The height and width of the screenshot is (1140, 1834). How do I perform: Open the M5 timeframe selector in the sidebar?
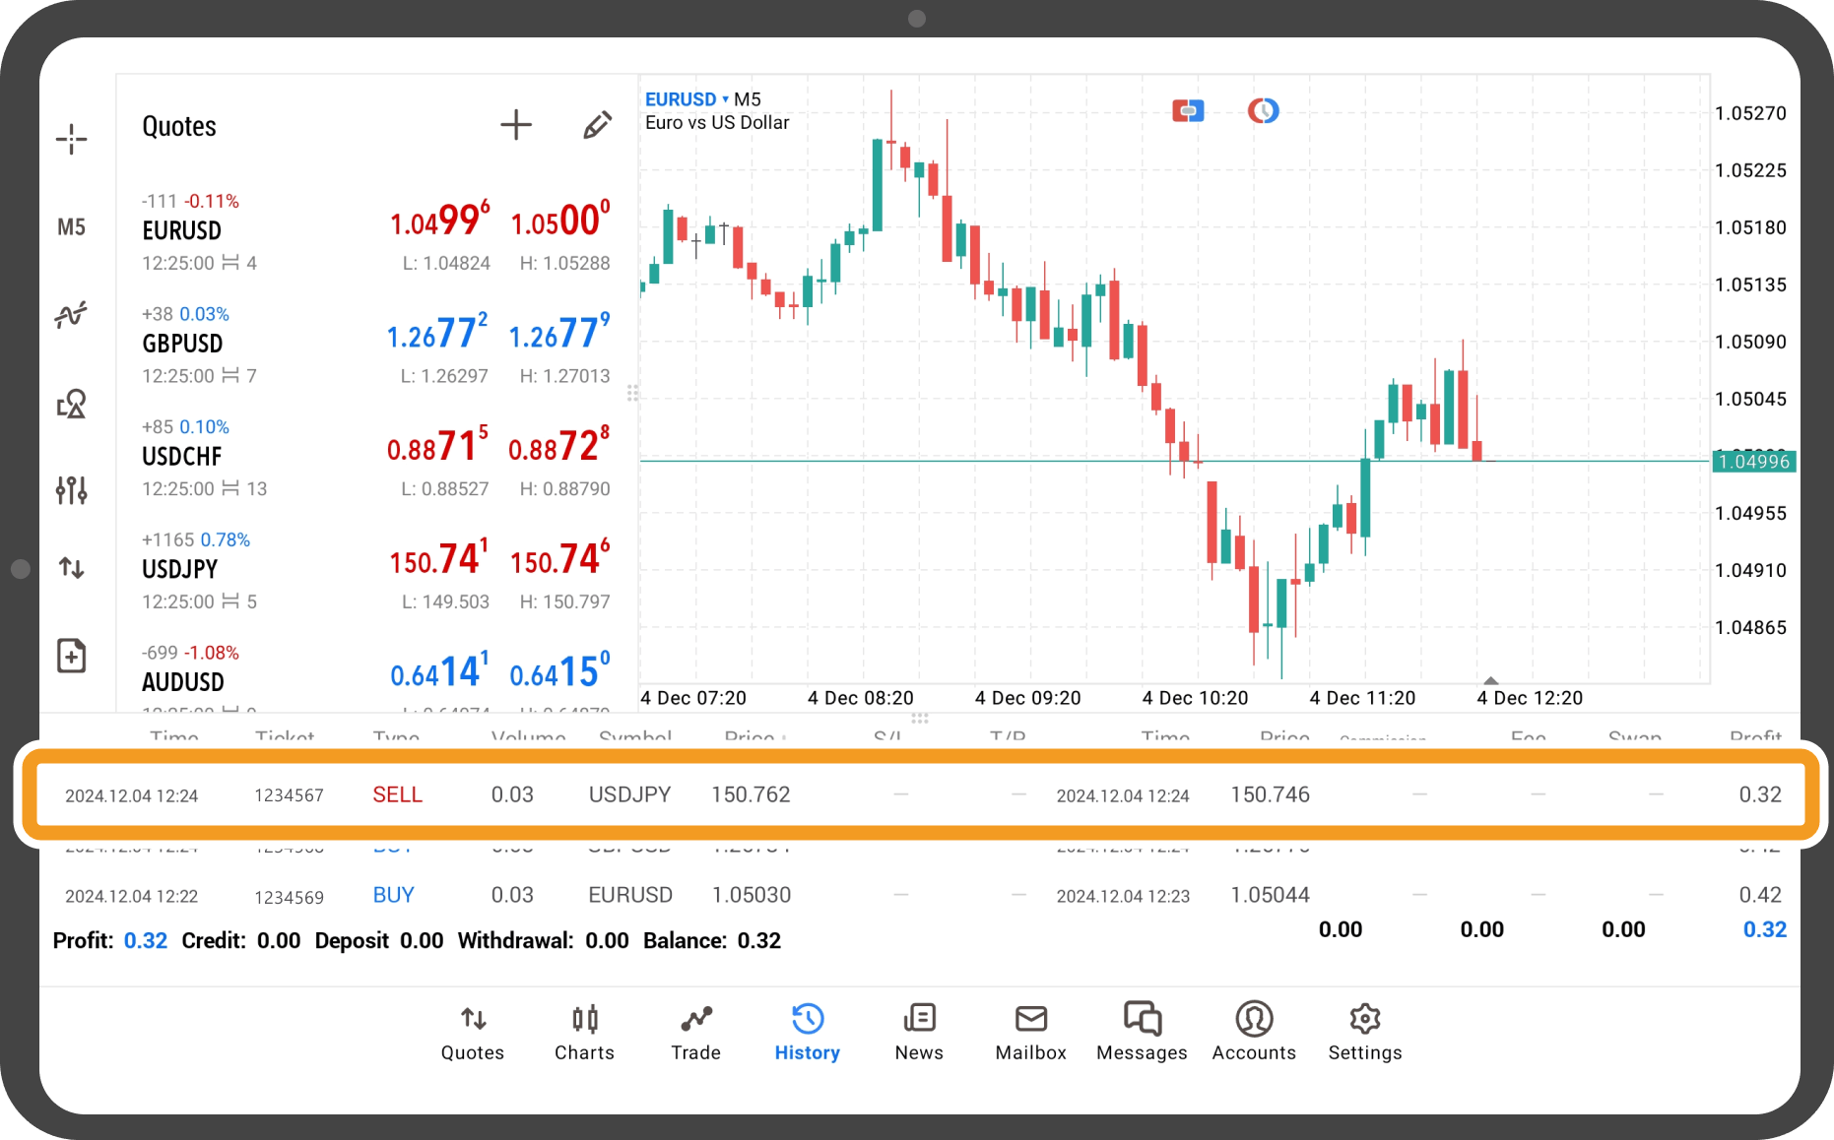[72, 226]
